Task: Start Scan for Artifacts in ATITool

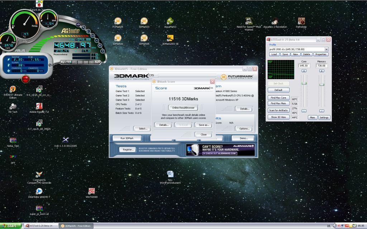Action: (278, 110)
